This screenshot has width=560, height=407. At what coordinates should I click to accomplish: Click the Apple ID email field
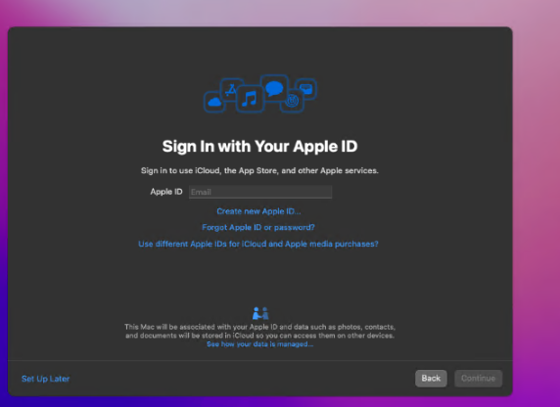pyautogui.click(x=260, y=192)
